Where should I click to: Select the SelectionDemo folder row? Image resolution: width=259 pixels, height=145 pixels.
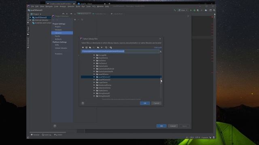pyautogui.click(x=121, y=88)
